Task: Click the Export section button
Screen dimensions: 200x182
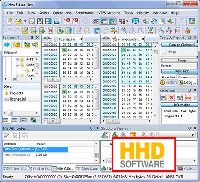Action: pos(180,61)
